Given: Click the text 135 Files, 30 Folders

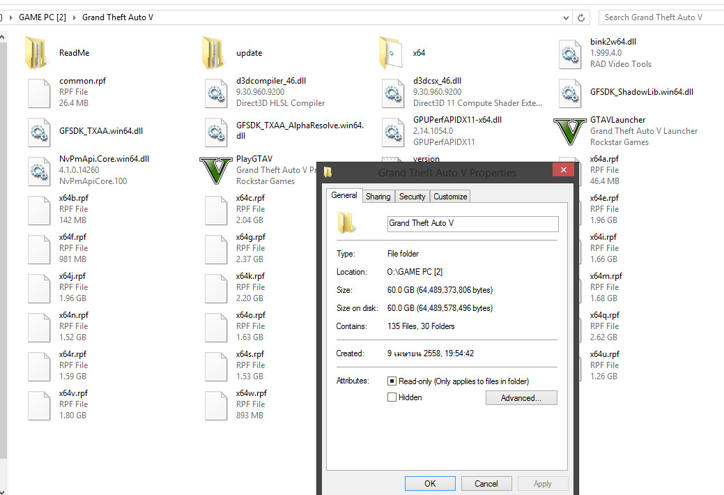Looking at the screenshot, I should click(x=421, y=326).
